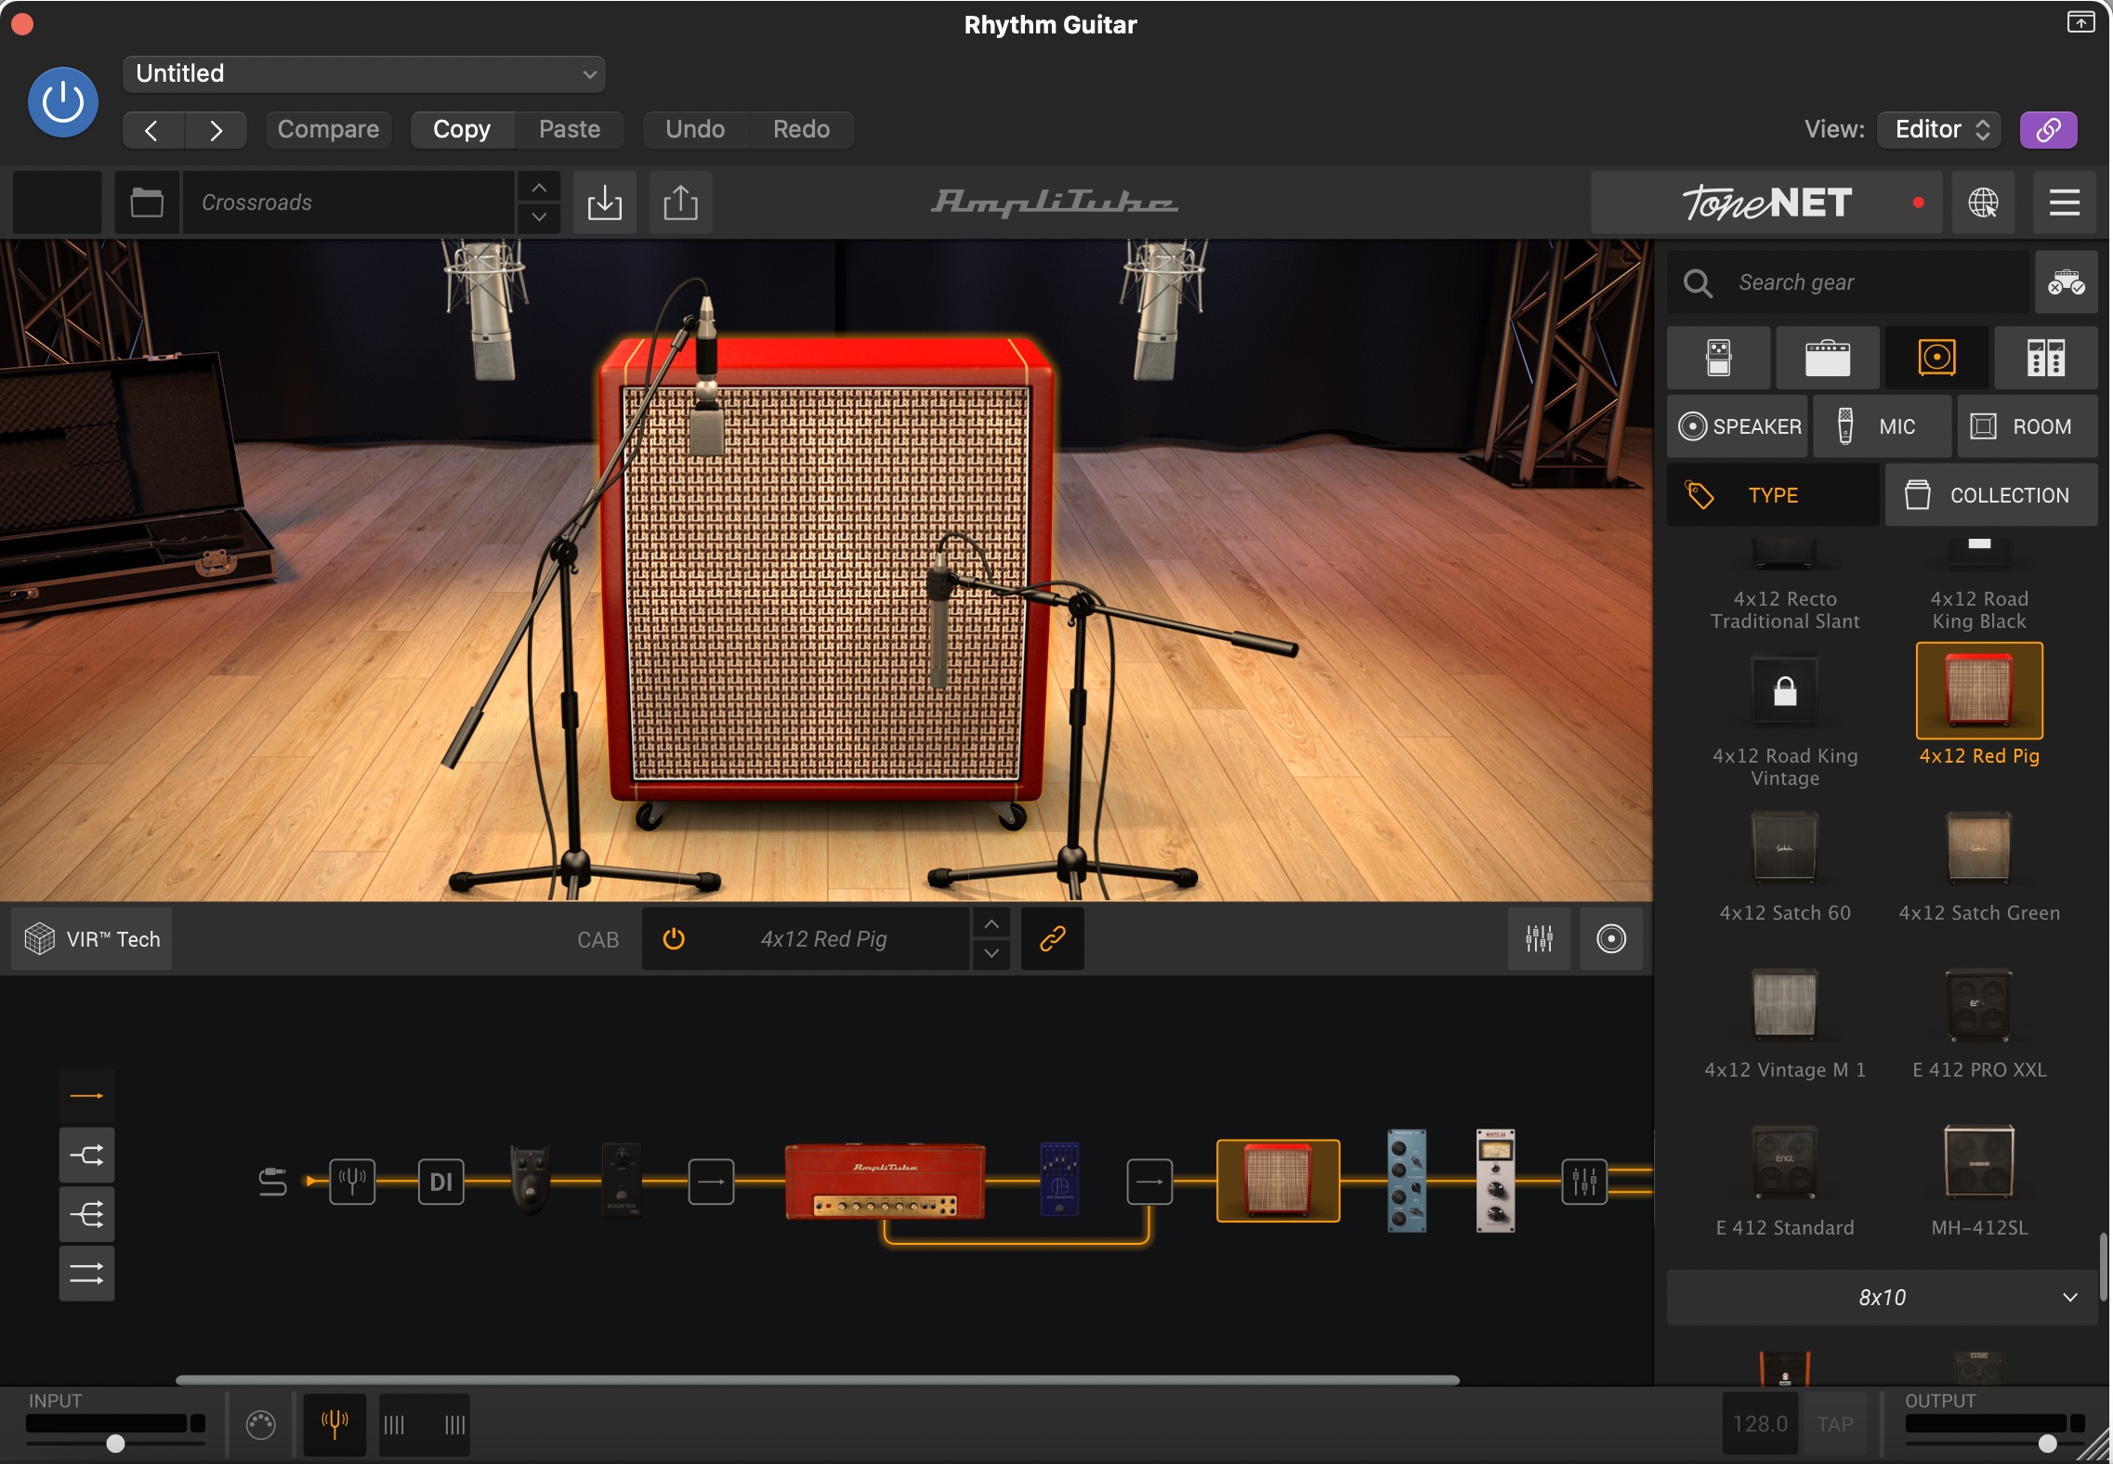
Task: Adjust the INPUT level slider
Action: click(x=115, y=1444)
